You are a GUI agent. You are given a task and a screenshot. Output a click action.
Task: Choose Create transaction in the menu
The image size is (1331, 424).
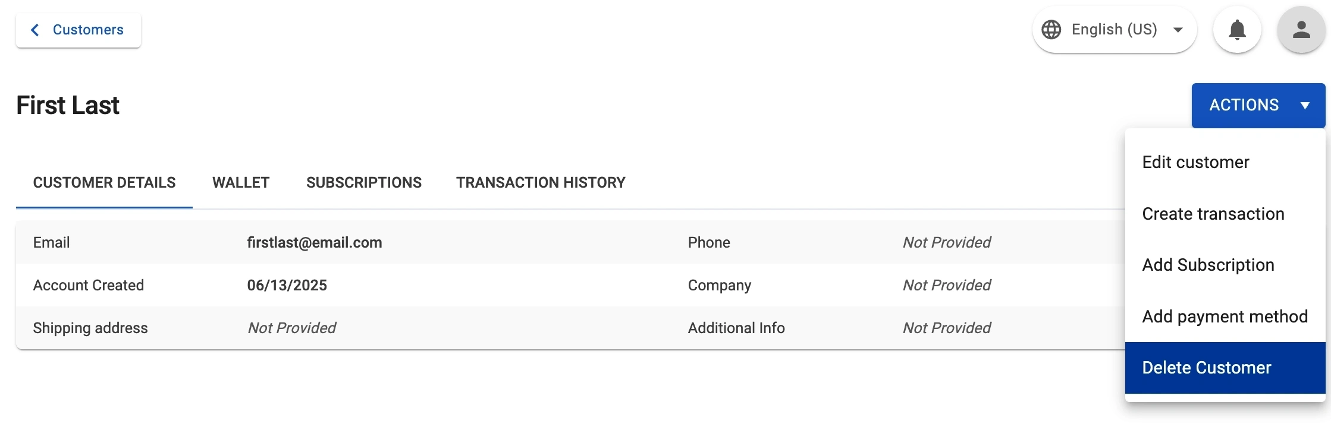pyautogui.click(x=1213, y=214)
